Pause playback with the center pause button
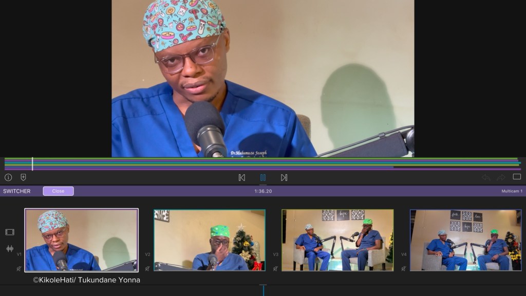526x296 pixels. (x=263, y=178)
